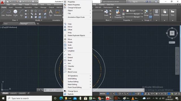The height and width of the screenshot is (101, 181).
Task: Open the View panel button
Action: point(173,13)
